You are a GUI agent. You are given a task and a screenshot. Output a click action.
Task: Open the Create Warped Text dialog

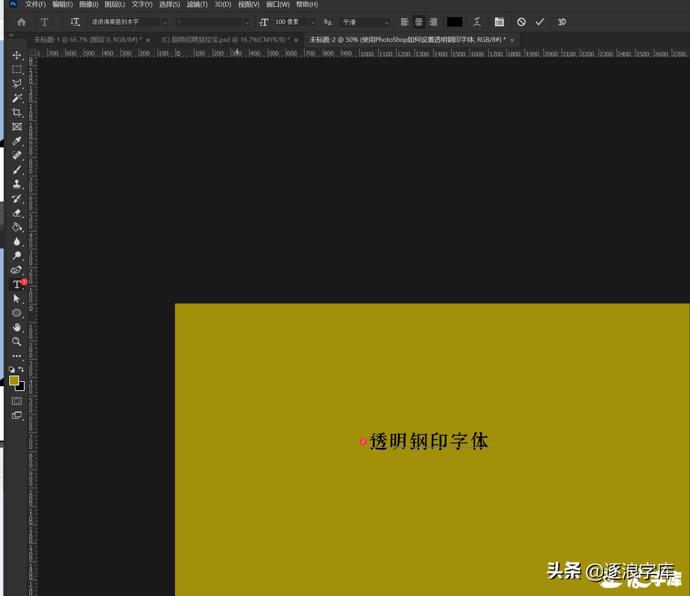tap(477, 22)
